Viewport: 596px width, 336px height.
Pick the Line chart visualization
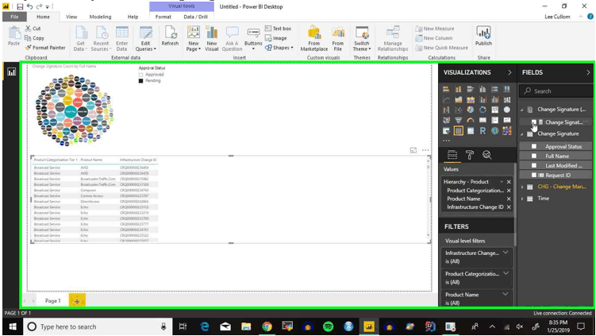(x=446, y=100)
